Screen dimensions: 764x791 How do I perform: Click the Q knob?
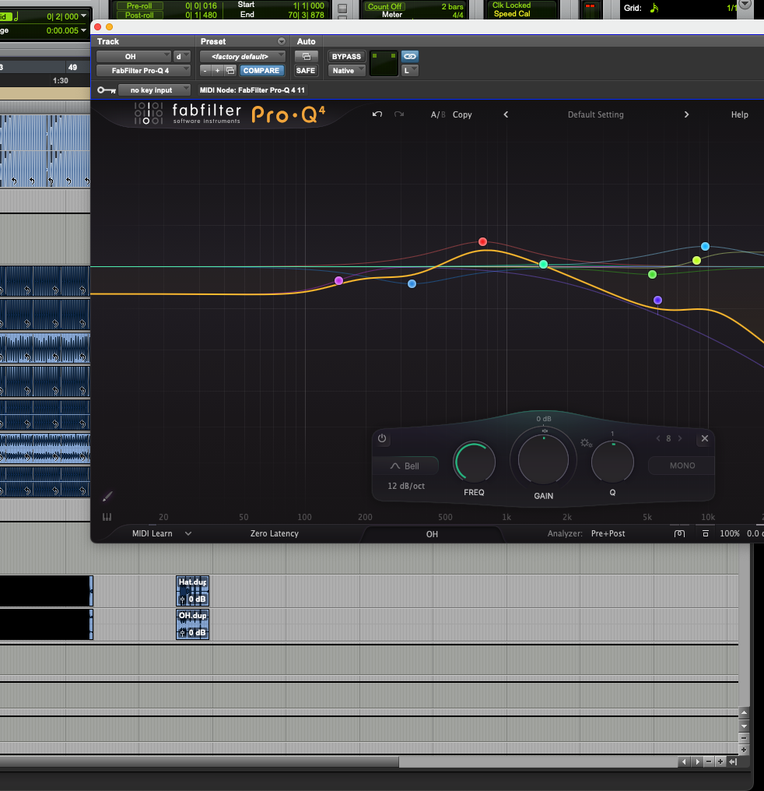tap(612, 462)
